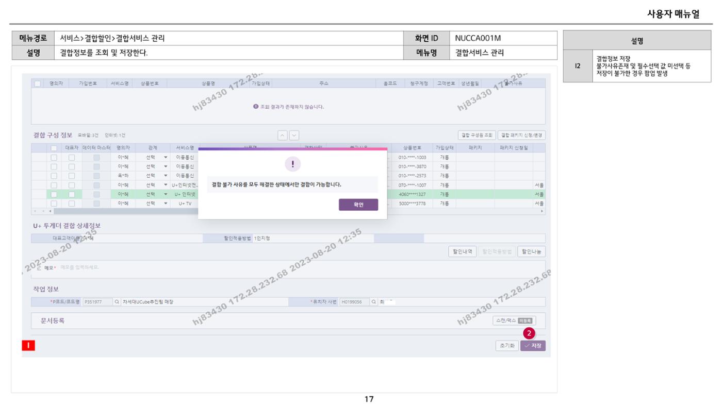The width and height of the screenshot is (722, 406).
Task: Click the search icon beside the P코드 field
Action: pos(117,302)
